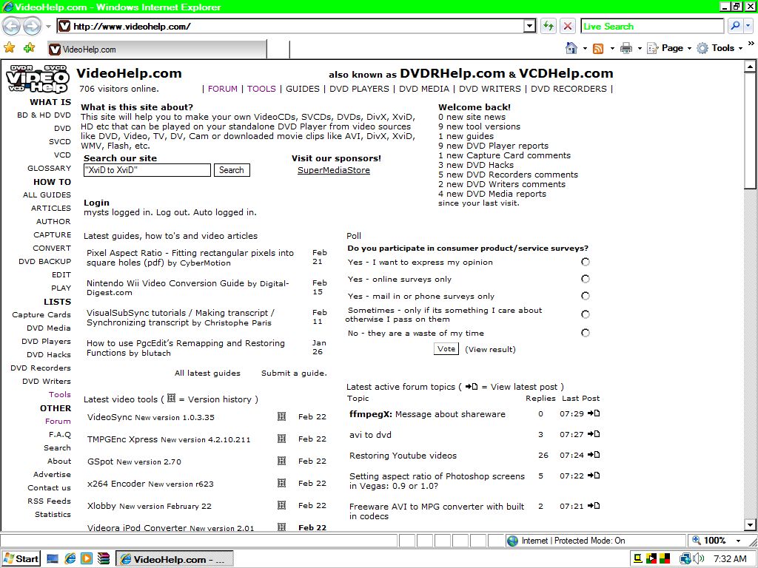
Task: Open the new blank tab button
Action: point(278,50)
